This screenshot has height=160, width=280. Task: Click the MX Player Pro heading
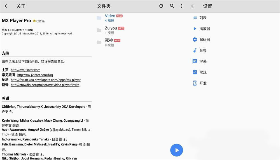point(17,20)
